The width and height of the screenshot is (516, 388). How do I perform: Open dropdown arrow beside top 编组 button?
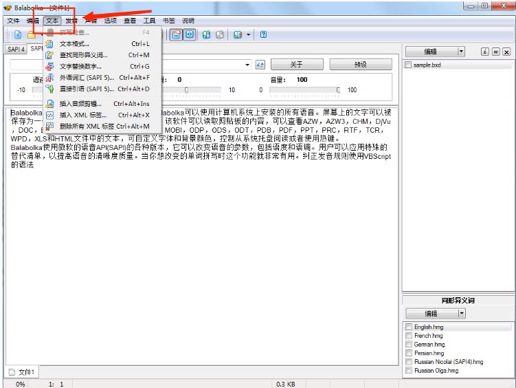click(461, 52)
